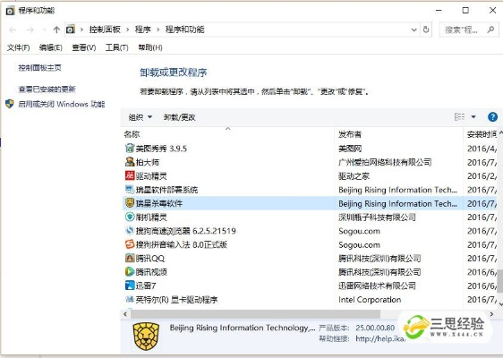Open the 控制面板主页 link
503x358 pixels.
click(39, 68)
